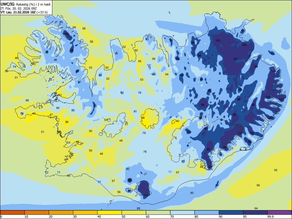
Task: Click the legend label '10'
Action: click(x=26, y=217)
